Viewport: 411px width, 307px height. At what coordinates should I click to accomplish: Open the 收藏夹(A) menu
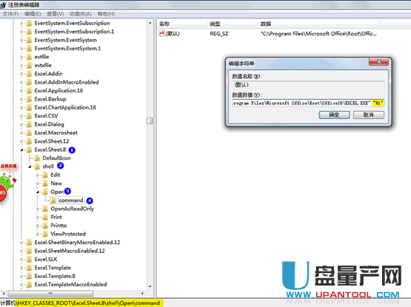tap(80, 14)
